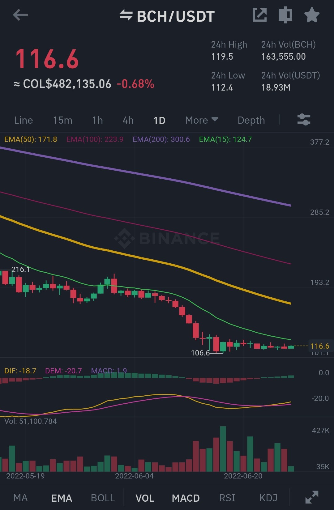Tap the back arrow icon
This screenshot has height=510, width=334.
point(20,15)
